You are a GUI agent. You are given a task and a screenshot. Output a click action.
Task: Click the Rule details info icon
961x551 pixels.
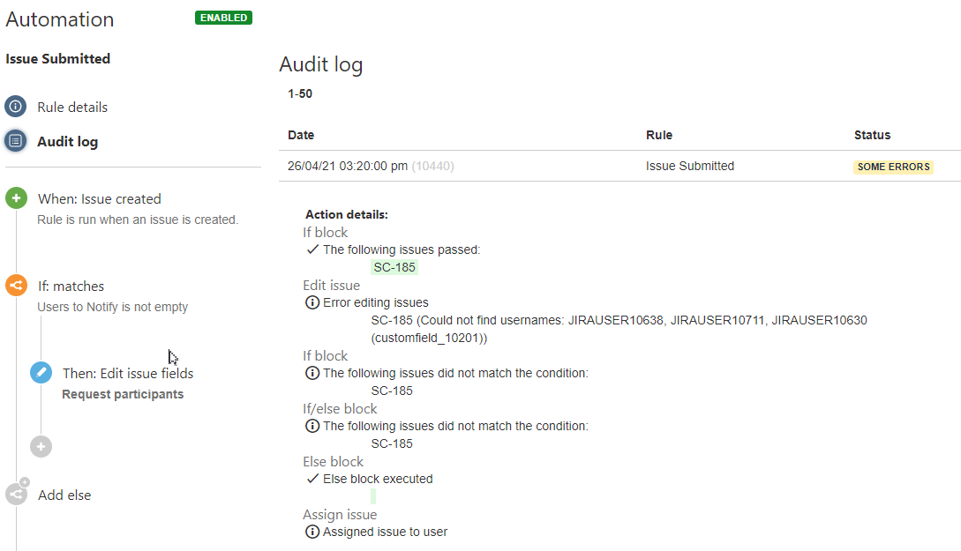15,107
